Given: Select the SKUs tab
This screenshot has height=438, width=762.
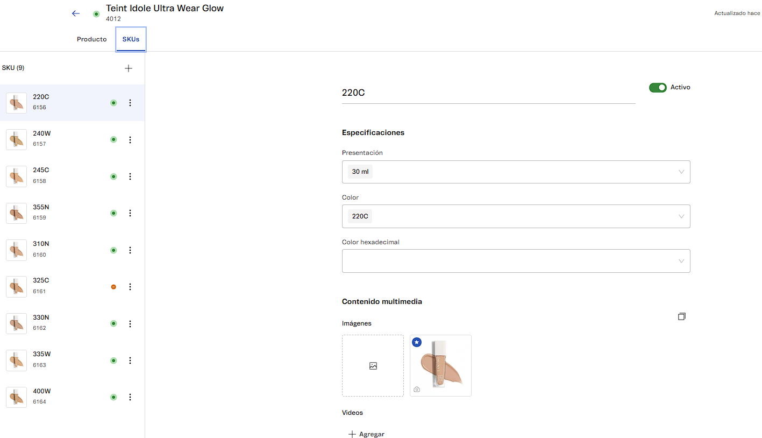Looking at the screenshot, I should (x=131, y=39).
